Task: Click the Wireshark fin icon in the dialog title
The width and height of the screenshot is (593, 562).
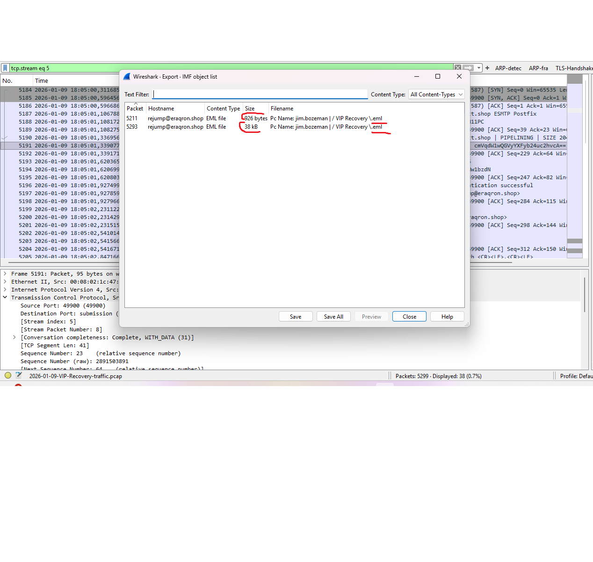Action: (x=127, y=76)
